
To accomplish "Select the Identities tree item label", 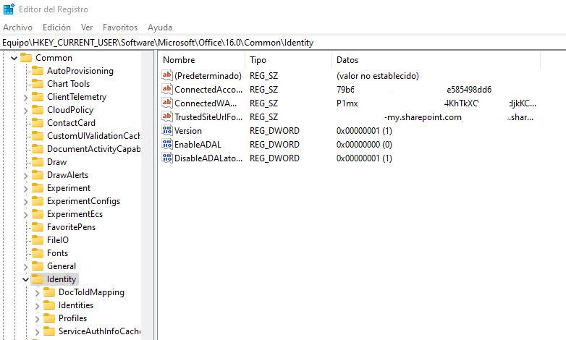I will pyautogui.click(x=76, y=305).
